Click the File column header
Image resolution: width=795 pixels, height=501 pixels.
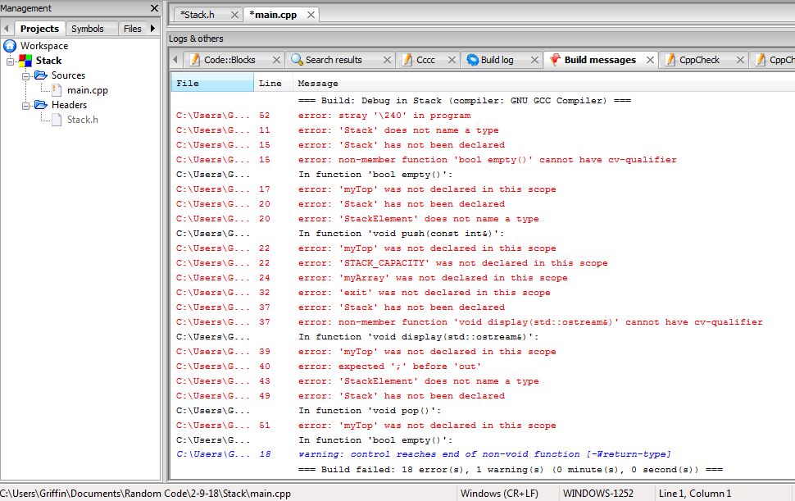click(212, 83)
